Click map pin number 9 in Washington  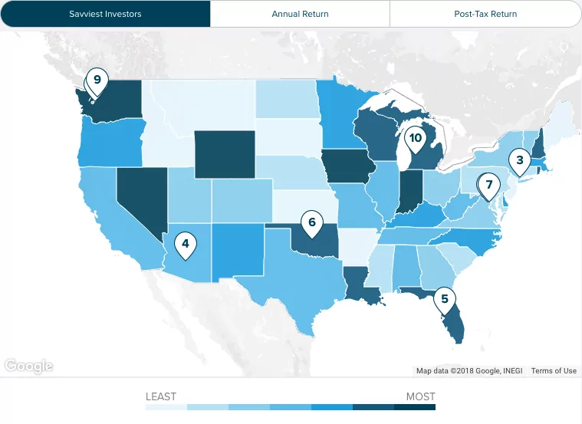[x=97, y=81]
